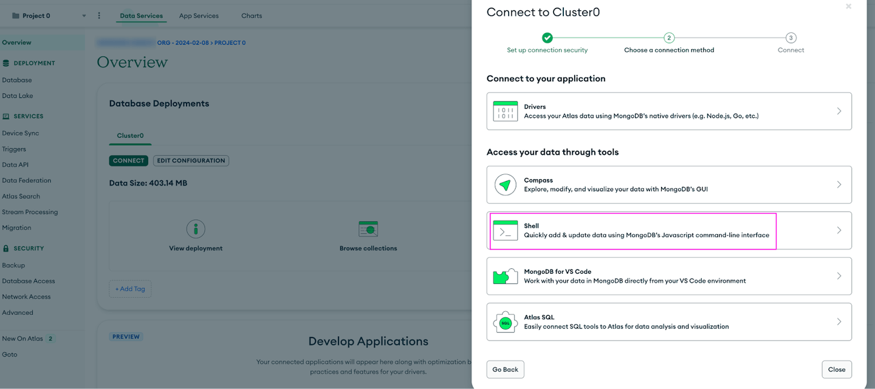Viewport: 875px width, 389px height.
Task: Select the Cluster0 deployment tab
Action: [x=130, y=136]
